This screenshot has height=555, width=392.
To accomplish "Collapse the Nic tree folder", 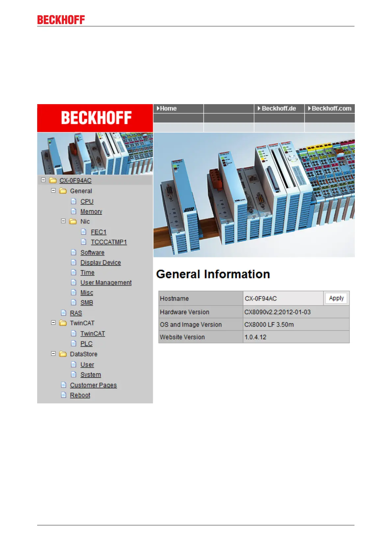I will click(x=64, y=221).
